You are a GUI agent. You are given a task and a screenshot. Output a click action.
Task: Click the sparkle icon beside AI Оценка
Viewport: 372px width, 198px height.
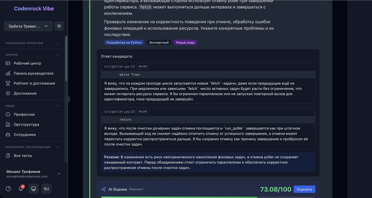(103, 189)
